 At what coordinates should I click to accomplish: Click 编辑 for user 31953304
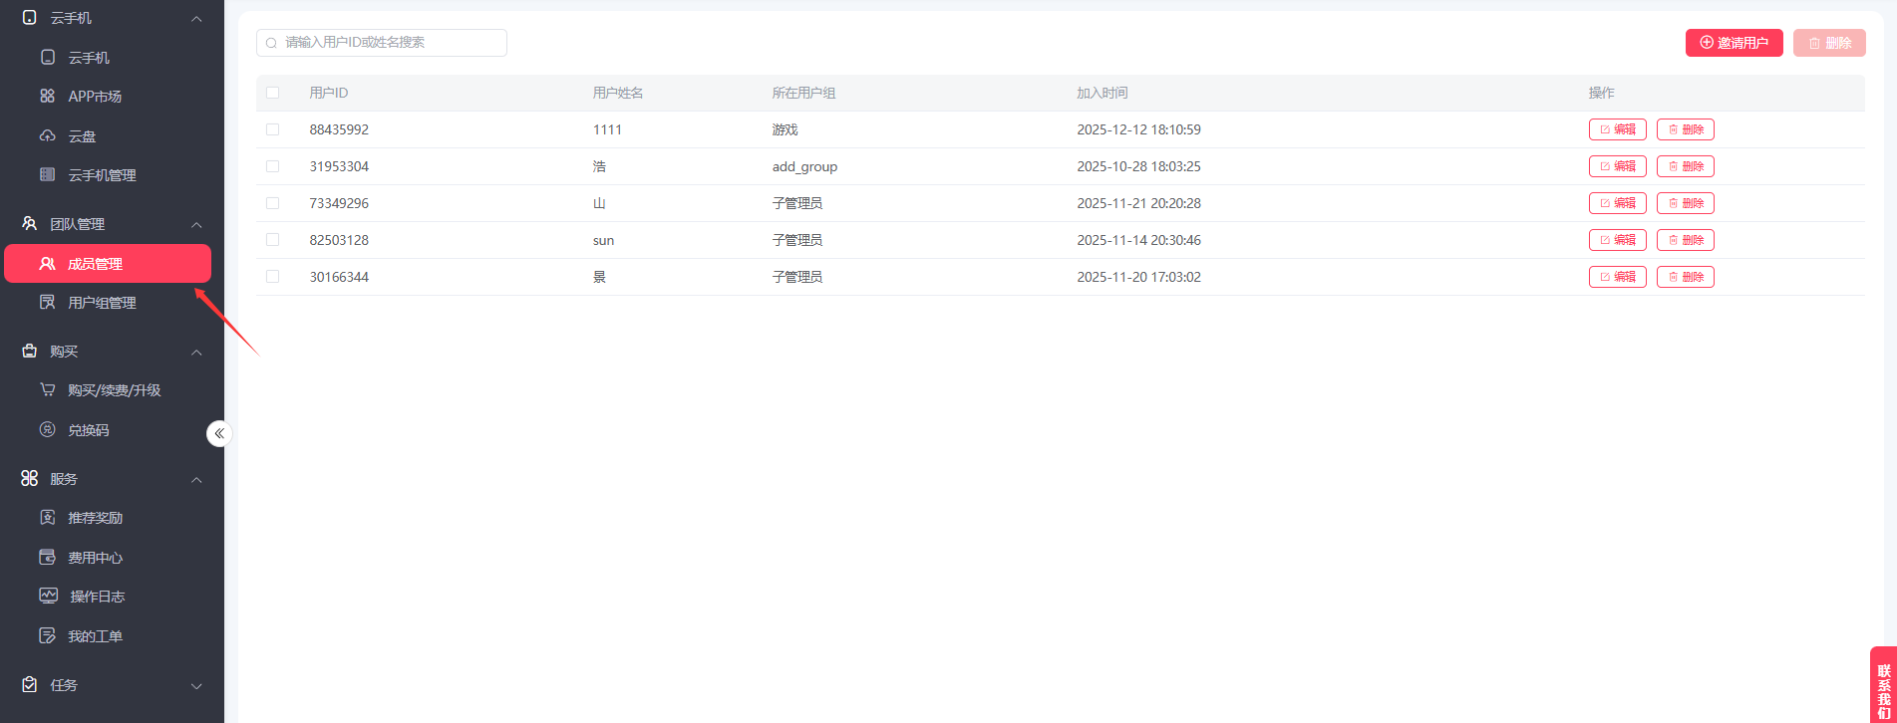click(x=1617, y=166)
